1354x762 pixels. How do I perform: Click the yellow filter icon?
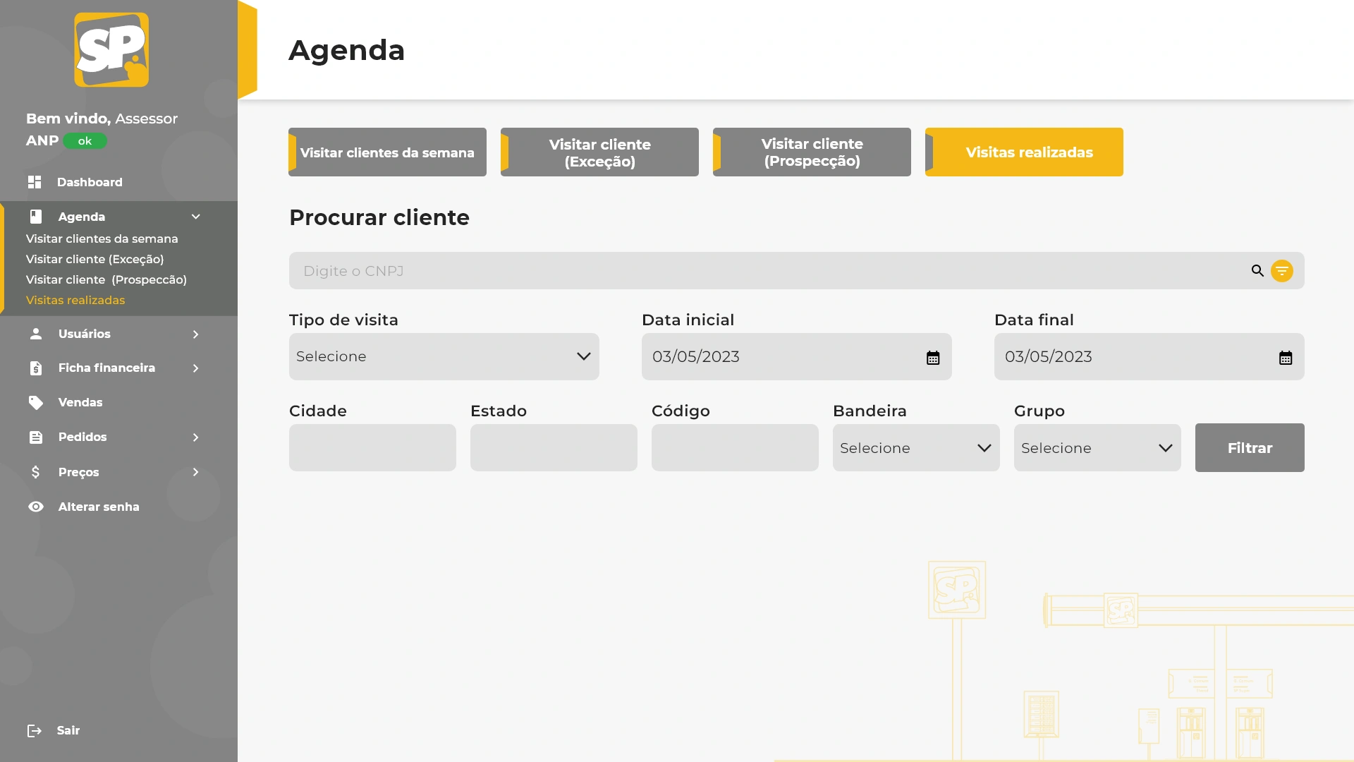pos(1281,271)
